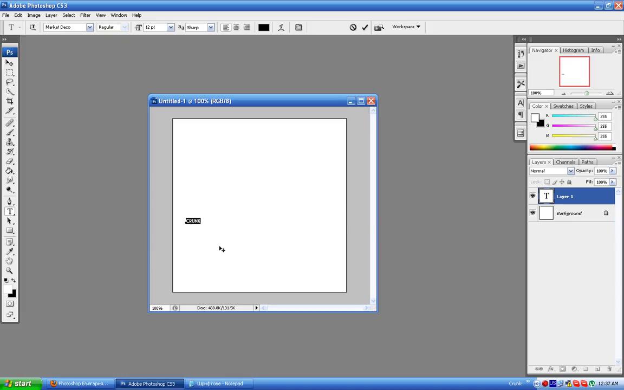This screenshot has height=390, width=624.
Task: Select the Zoom tool in toolbox
Action: (10, 270)
